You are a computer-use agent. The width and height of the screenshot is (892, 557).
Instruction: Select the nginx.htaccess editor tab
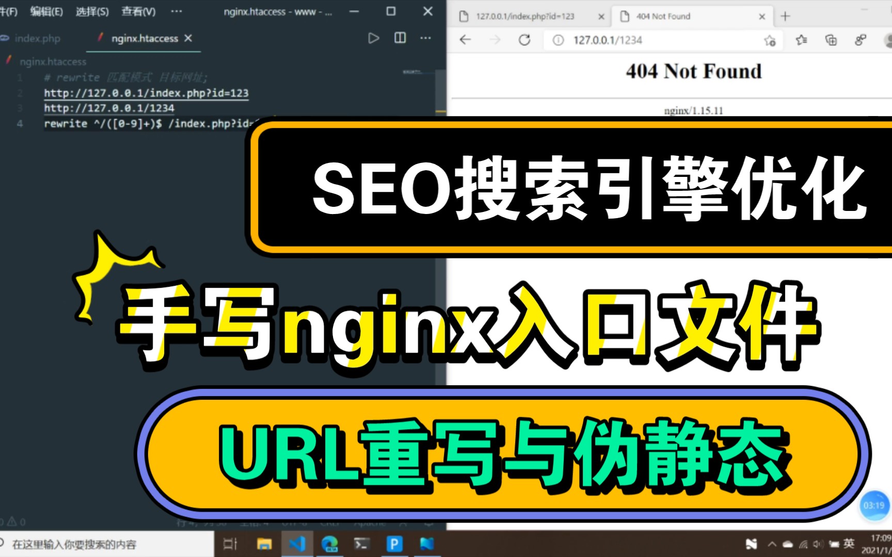pos(144,38)
